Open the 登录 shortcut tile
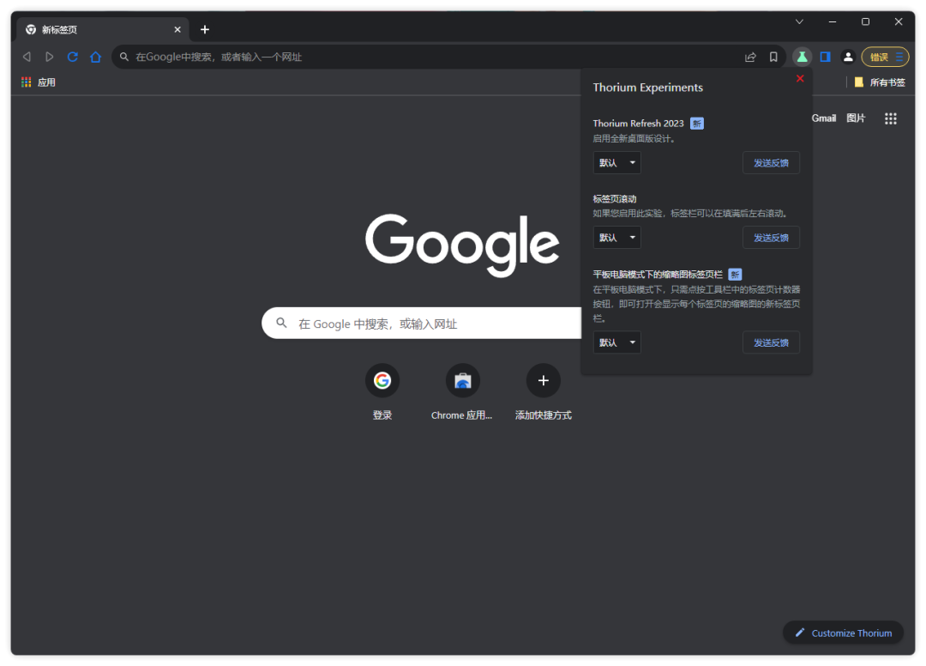This screenshot has height=666, width=926. pos(382,392)
